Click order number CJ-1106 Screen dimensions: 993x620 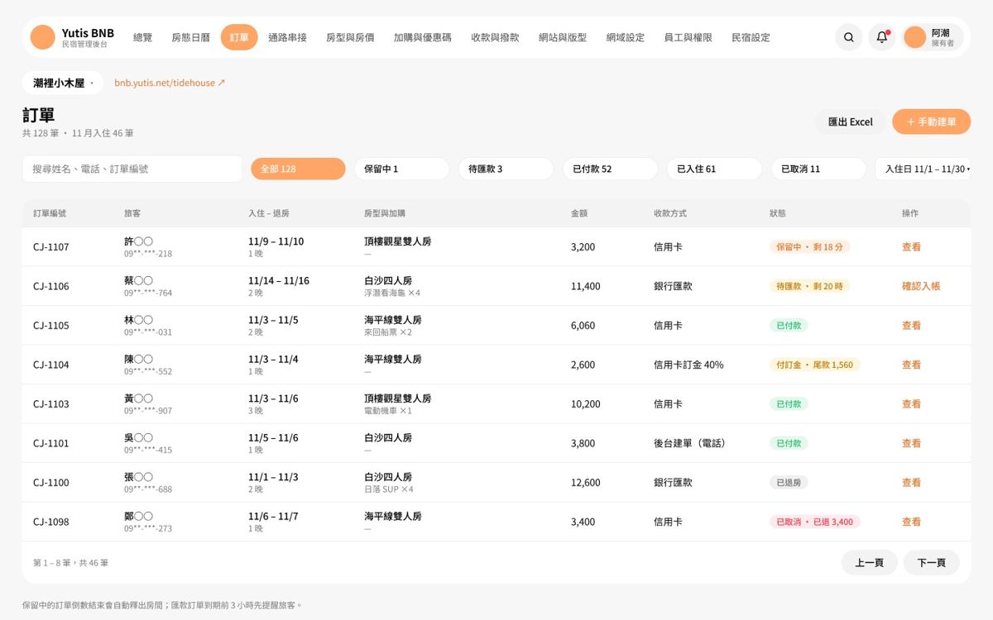click(x=51, y=286)
